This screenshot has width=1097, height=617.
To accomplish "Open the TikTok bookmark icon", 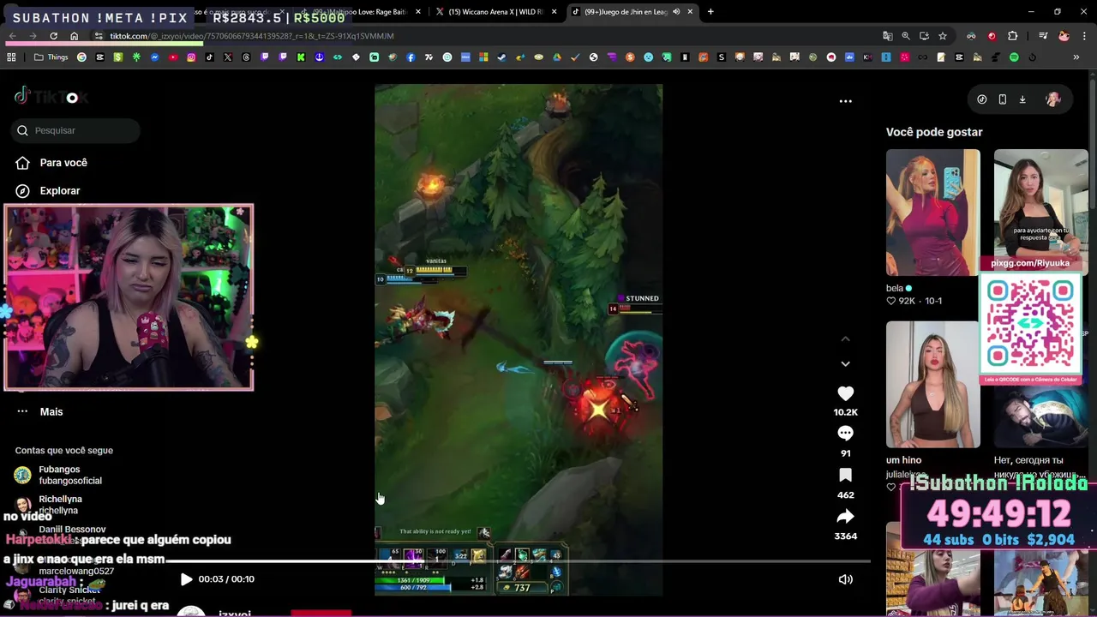I will pyautogui.click(x=209, y=57).
